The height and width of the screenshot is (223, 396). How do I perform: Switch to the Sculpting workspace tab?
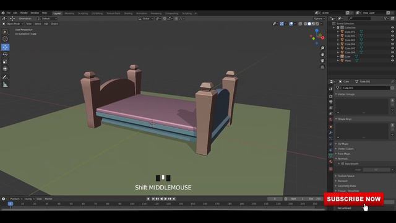(83, 14)
